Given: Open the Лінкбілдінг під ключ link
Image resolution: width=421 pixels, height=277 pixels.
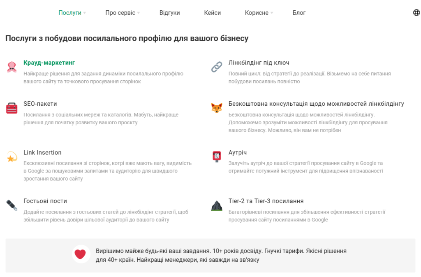Looking at the screenshot, I should [x=259, y=63].
